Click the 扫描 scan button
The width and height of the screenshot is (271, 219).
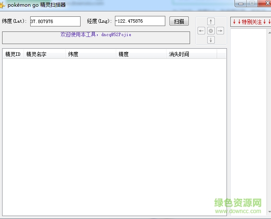click(179, 21)
